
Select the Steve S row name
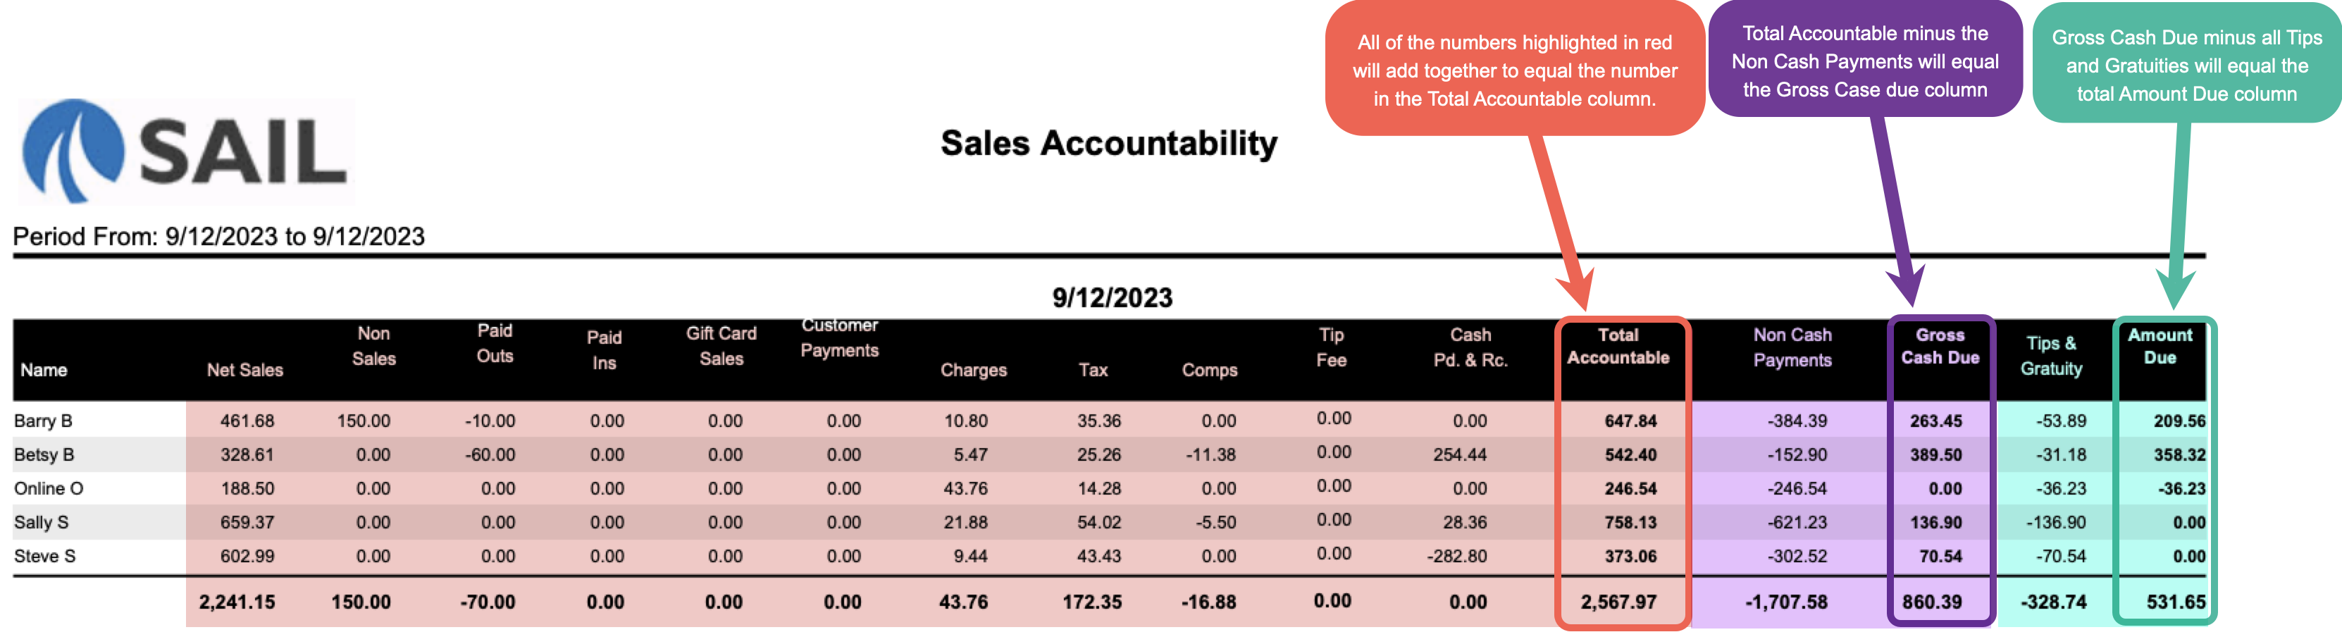pos(44,556)
